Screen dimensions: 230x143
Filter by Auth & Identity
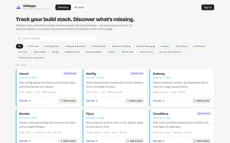pyautogui.click(x=99, y=46)
